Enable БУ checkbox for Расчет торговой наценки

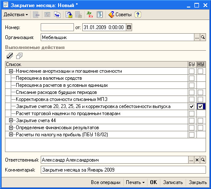[191, 113]
